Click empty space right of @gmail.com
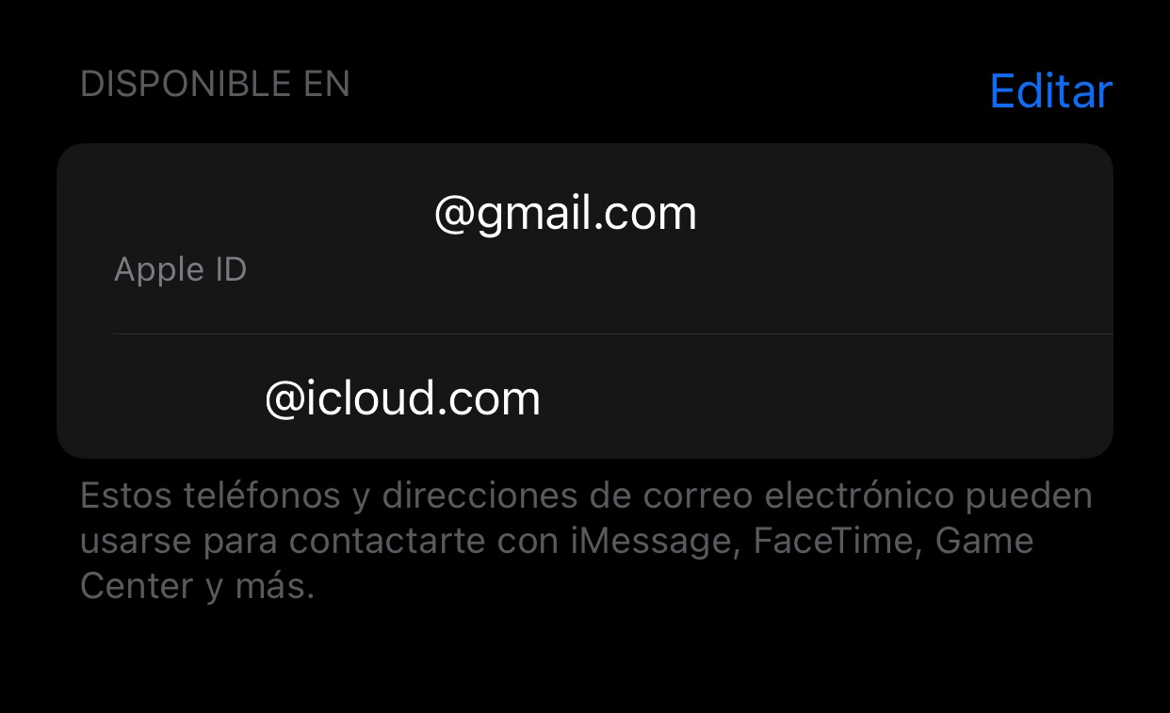This screenshot has width=1170, height=713. (x=904, y=215)
